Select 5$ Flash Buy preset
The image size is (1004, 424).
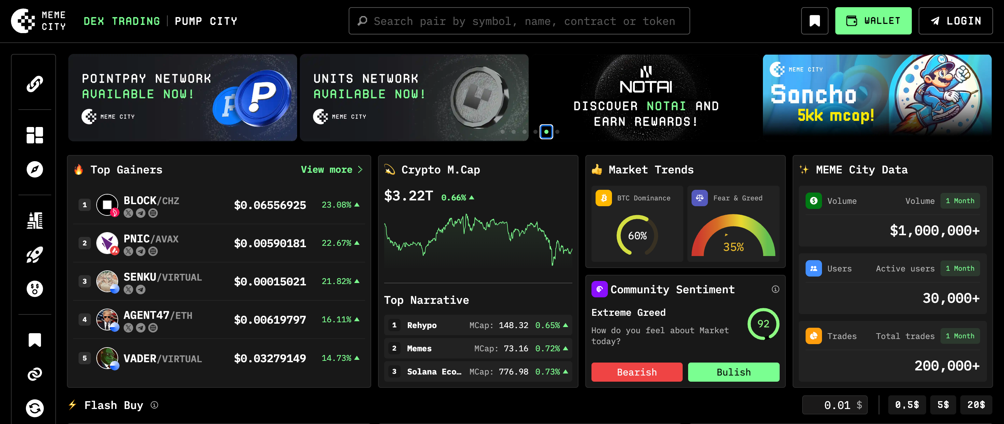[x=943, y=405]
